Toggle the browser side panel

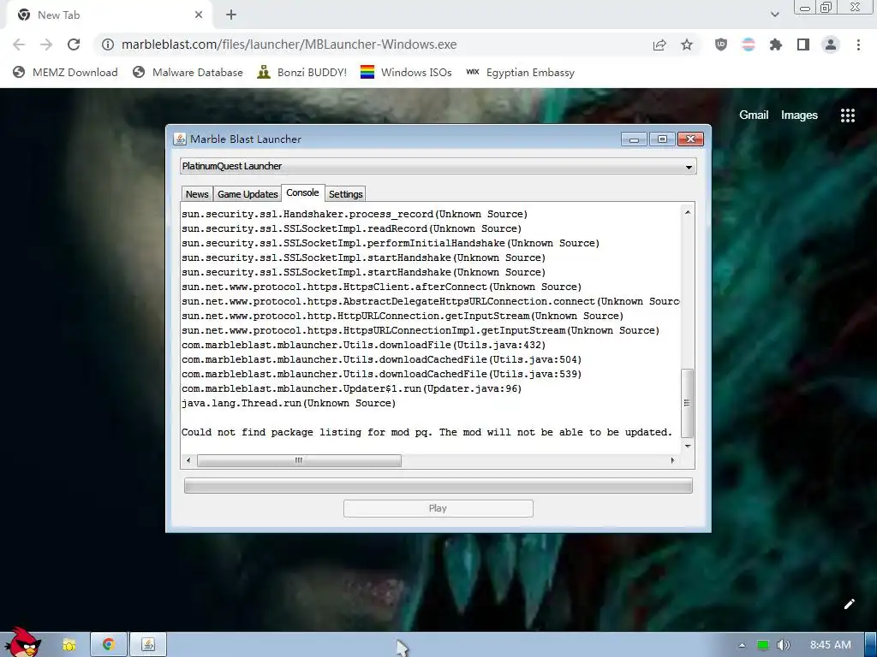803,44
